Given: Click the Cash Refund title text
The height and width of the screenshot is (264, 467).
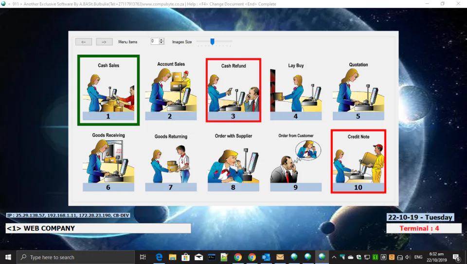Looking at the screenshot, I should (233, 66).
